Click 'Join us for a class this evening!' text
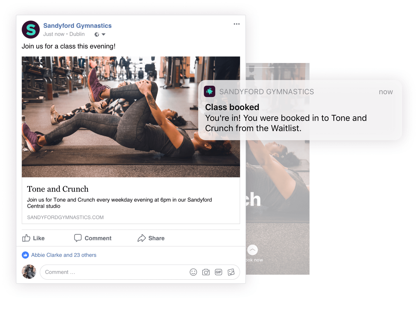 coord(68,46)
